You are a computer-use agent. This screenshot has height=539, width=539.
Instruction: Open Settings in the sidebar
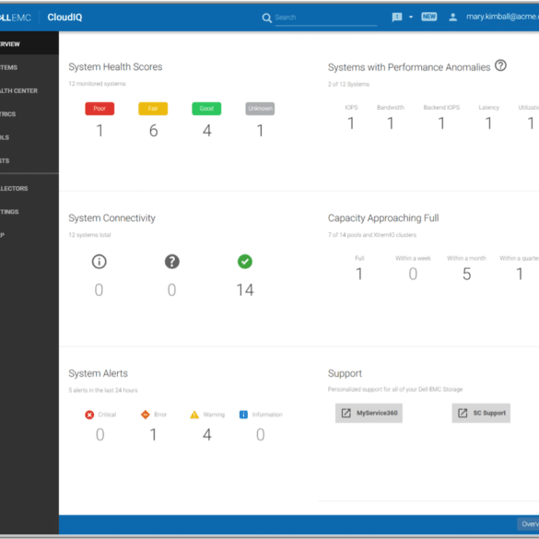pyautogui.click(x=29, y=212)
